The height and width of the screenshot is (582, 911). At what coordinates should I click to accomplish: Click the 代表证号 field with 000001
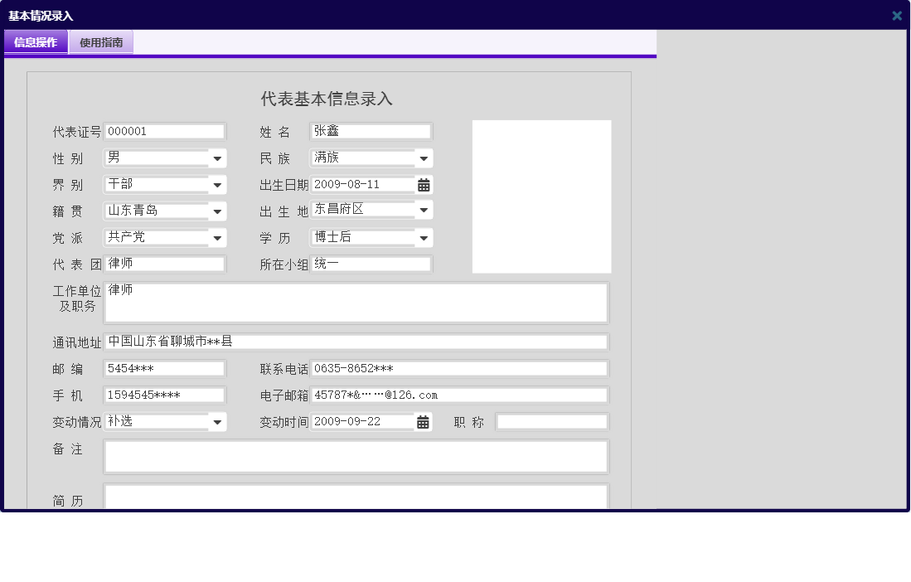pos(165,132)
